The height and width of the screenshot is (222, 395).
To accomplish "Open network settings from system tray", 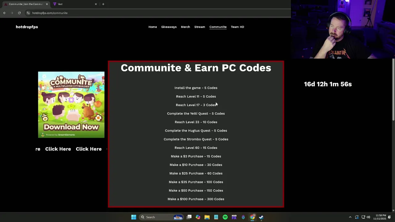I will point(363,217).
